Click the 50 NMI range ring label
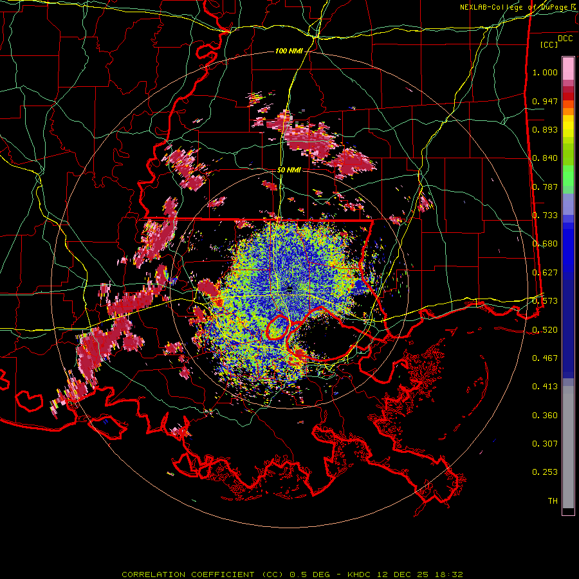The width and height of the screenshot is (579, 579). point(289,170)
